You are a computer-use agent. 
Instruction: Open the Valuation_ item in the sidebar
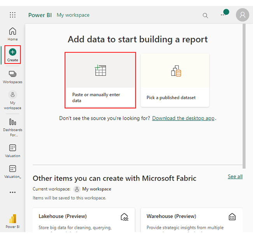point(12,172)
